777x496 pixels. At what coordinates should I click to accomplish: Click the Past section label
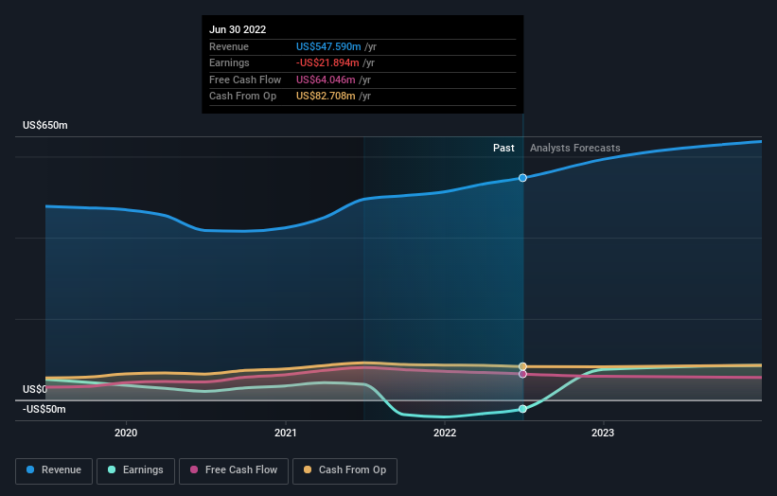(503, 148)
